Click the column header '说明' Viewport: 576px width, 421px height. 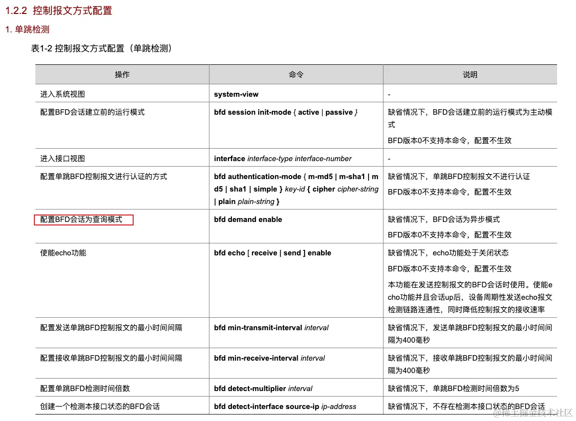coord(470,75)
